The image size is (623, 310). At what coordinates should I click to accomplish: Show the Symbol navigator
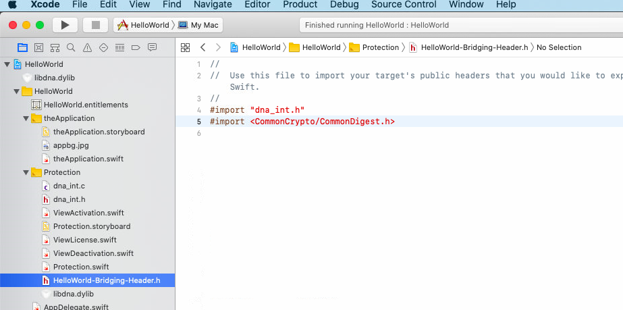point(55,48)
